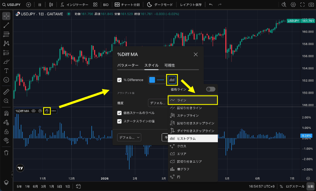This screenshot has height=191, width=316.
Task: Open the plot style histogram dropdown button
Action: pyautogui.click(x=172, y=80)
